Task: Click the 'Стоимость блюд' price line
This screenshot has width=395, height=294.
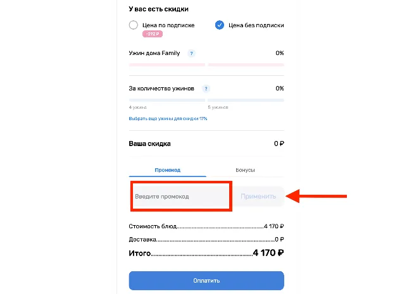Action: (x=206, y=226)
